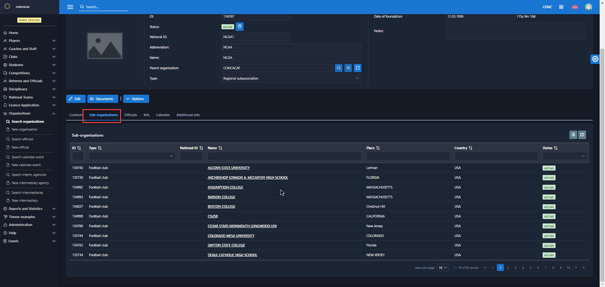Click the status calendar icon next to ACTIVE

(239, 27)
